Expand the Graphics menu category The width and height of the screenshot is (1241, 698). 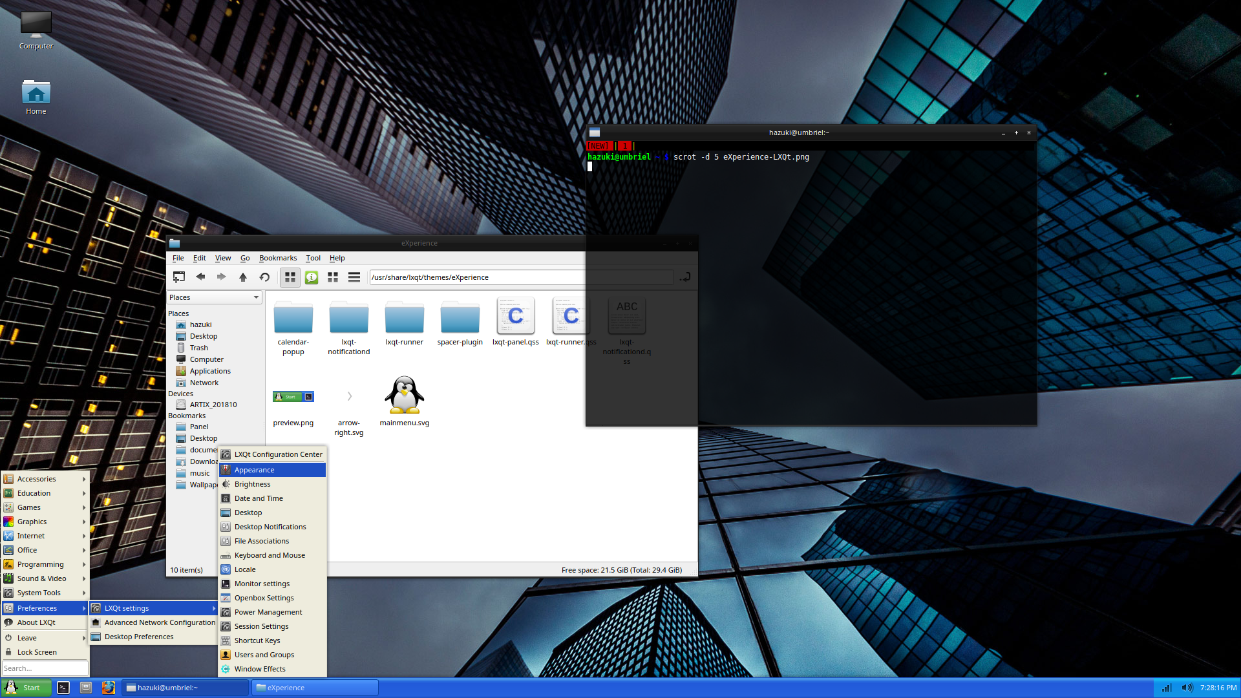45,522
